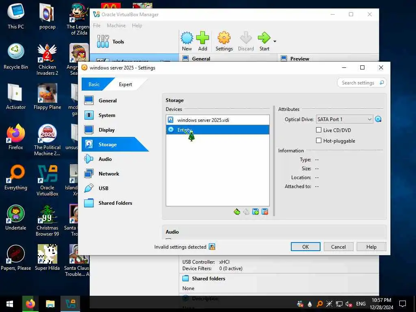Click the OK button
Viewport: 416px width, 312px height.
point(305,247)
